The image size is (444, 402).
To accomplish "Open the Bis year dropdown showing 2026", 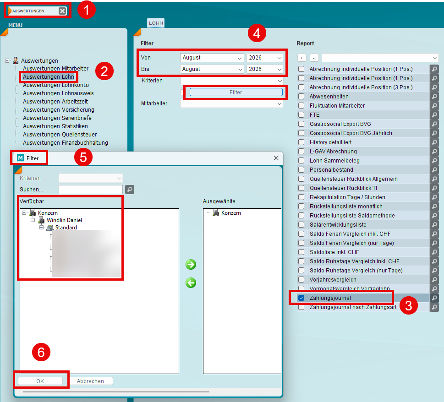I will [x=265, y=69].
